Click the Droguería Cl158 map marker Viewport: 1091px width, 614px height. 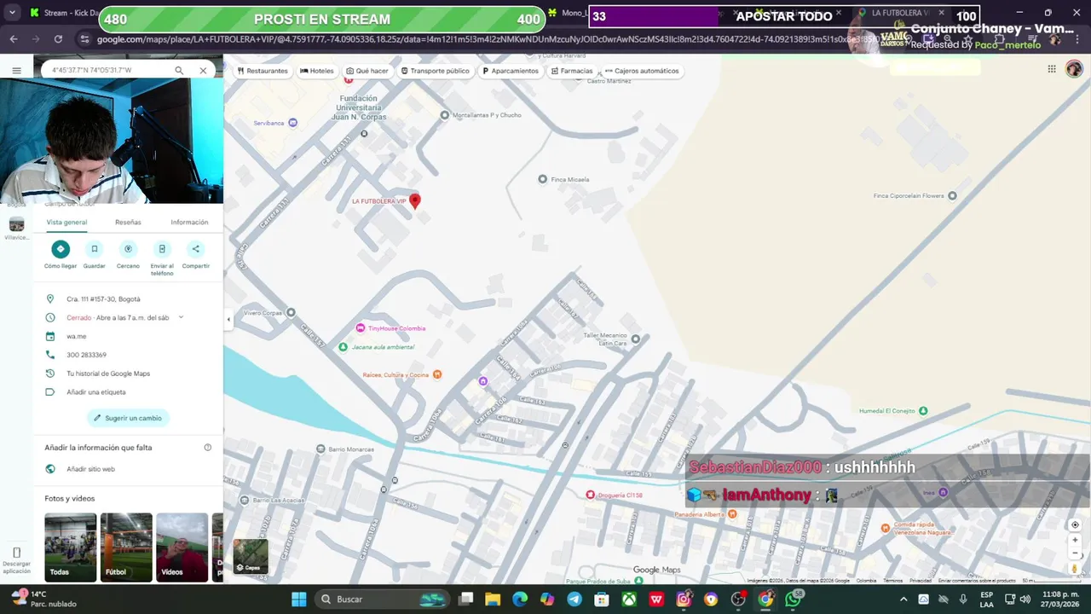click(590, 495)
